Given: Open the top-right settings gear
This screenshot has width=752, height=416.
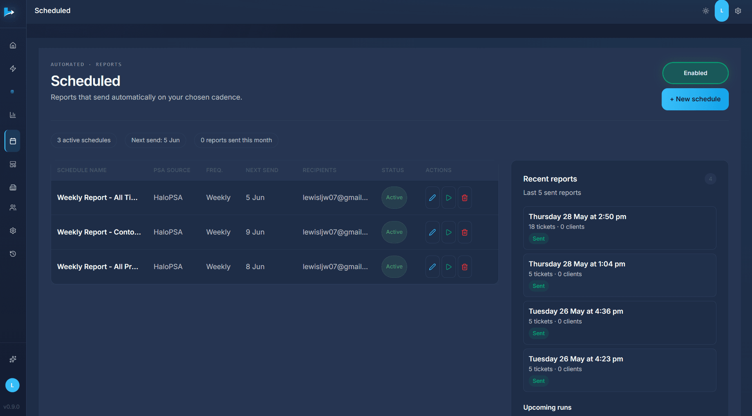Looking at the screenshot, I should (738, 11).
